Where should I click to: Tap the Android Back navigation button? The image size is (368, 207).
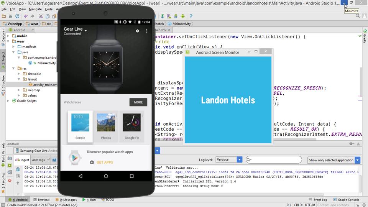80,176
